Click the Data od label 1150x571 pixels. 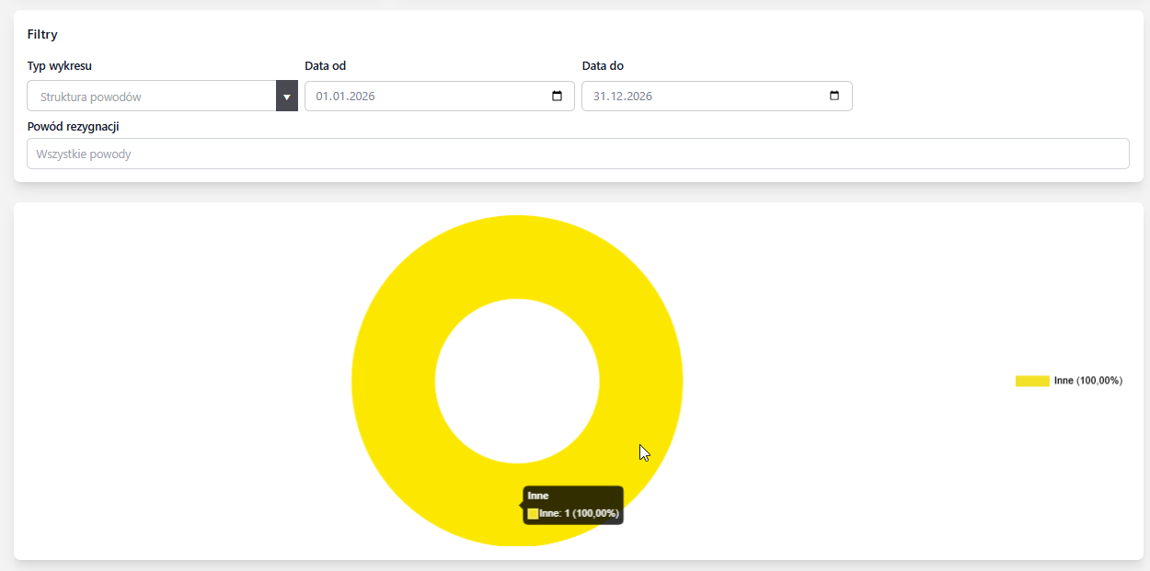(x=325, y=66)
